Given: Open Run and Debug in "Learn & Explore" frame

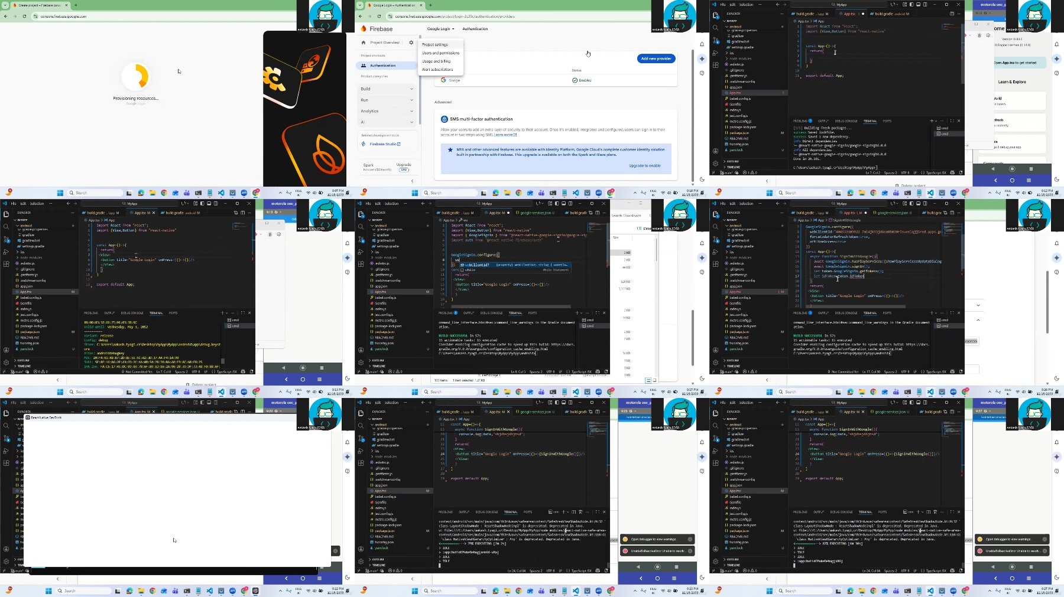Looking at the screenshot, I should coord(715,53).
